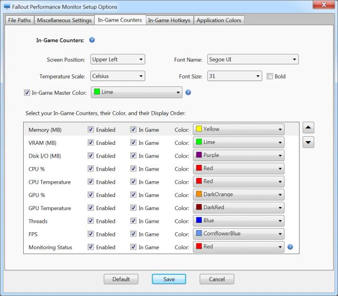This screenshot has width=338, height=296.
Task: Select the Threads counter row label
Action: point(38,221)
